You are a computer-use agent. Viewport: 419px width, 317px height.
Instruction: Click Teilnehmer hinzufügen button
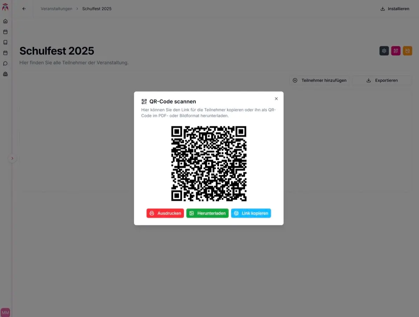tap(320, 80)
